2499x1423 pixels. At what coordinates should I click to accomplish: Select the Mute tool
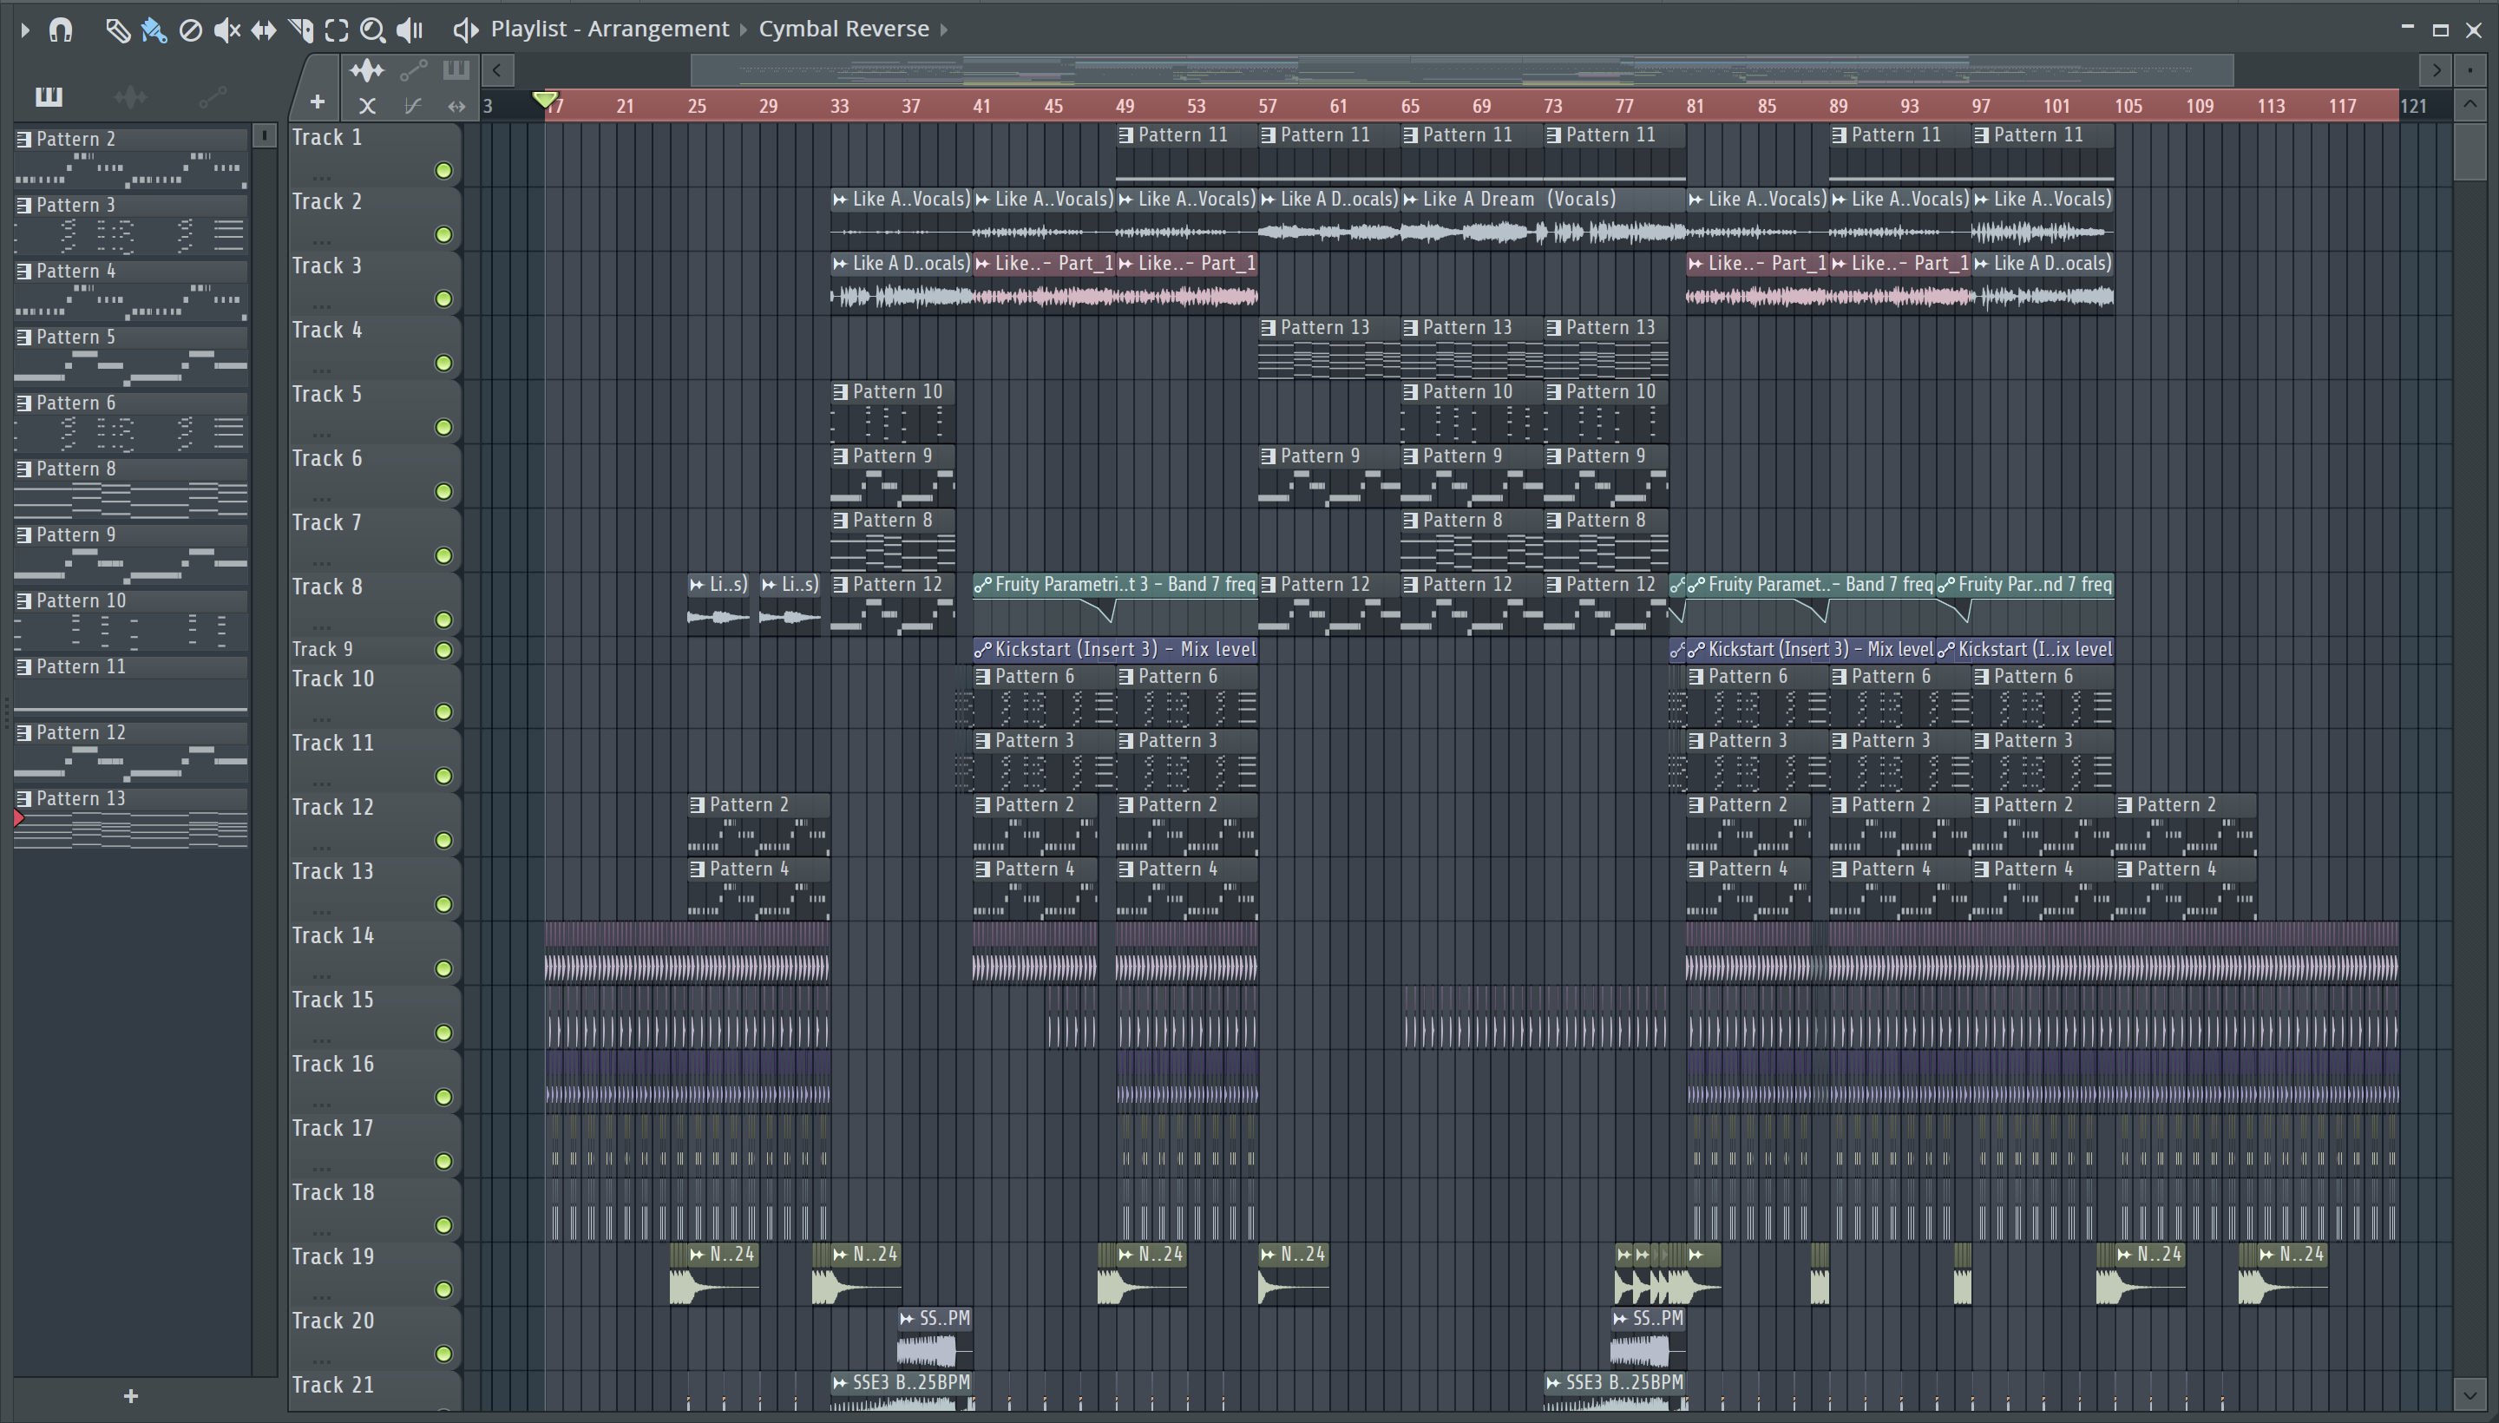click(226, 30)
